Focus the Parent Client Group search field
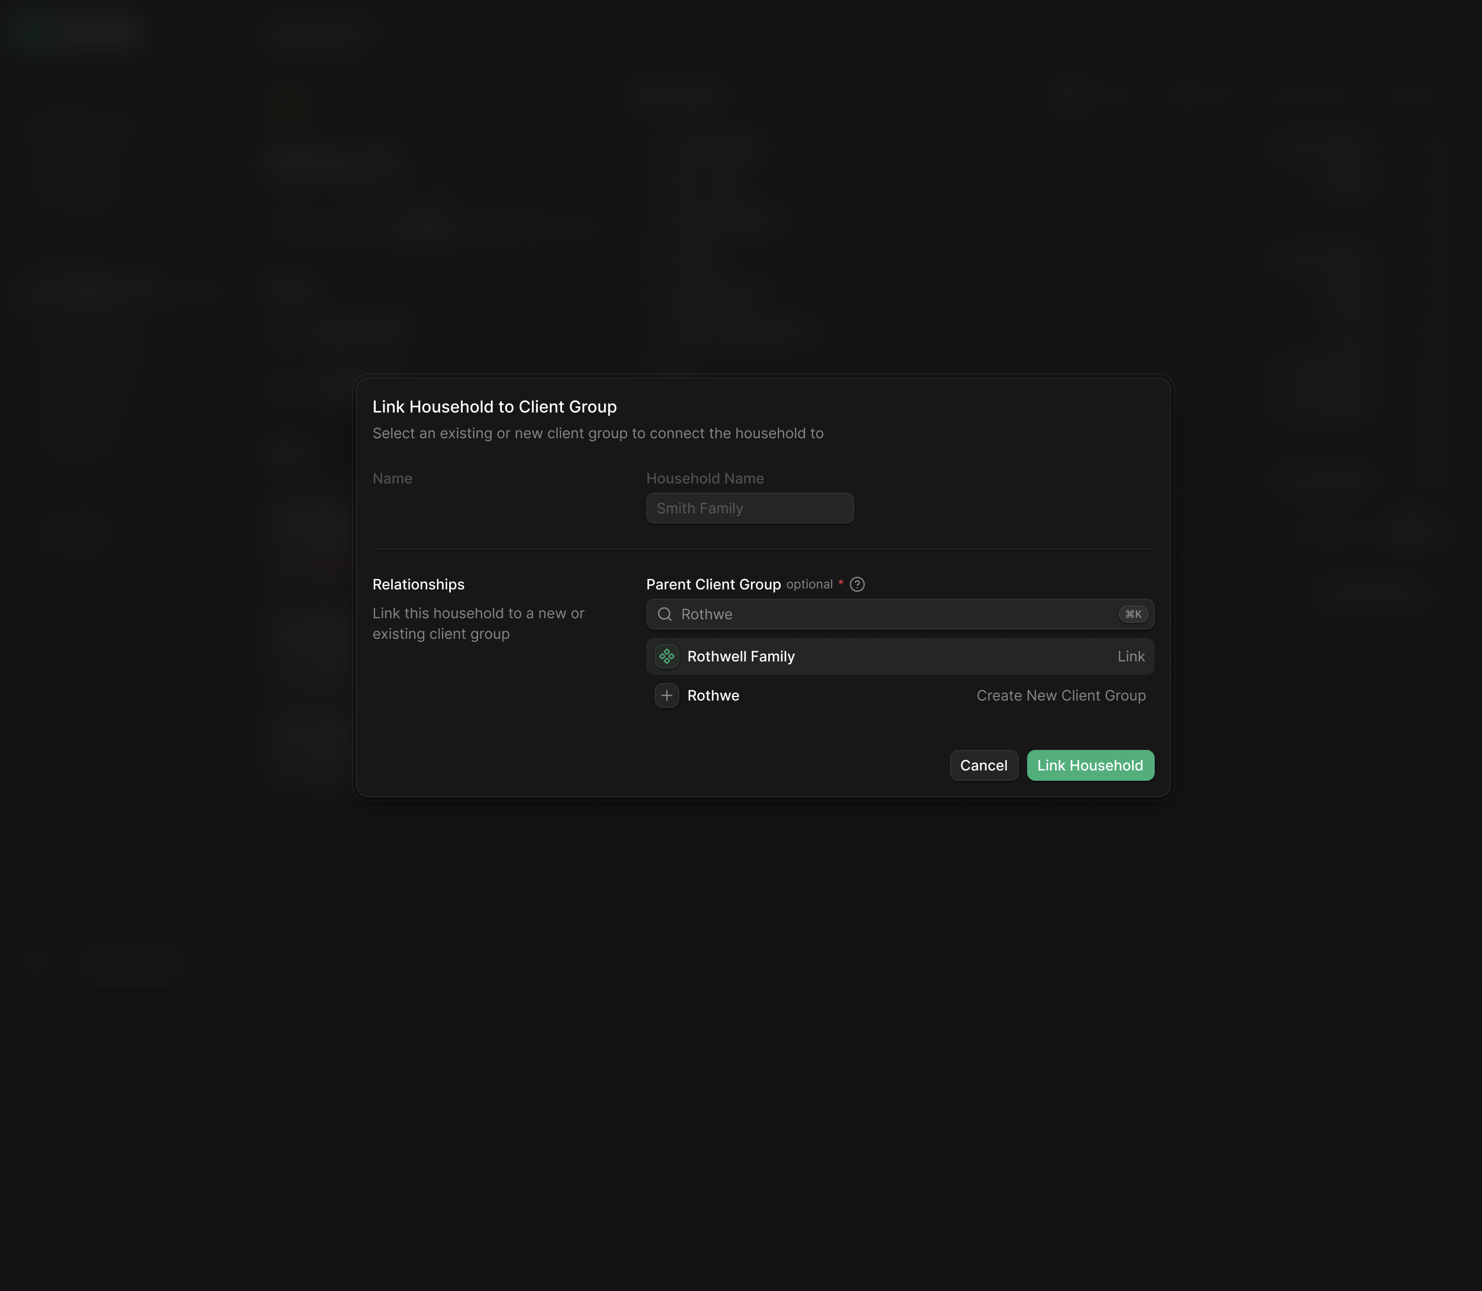 pos(899,614)
